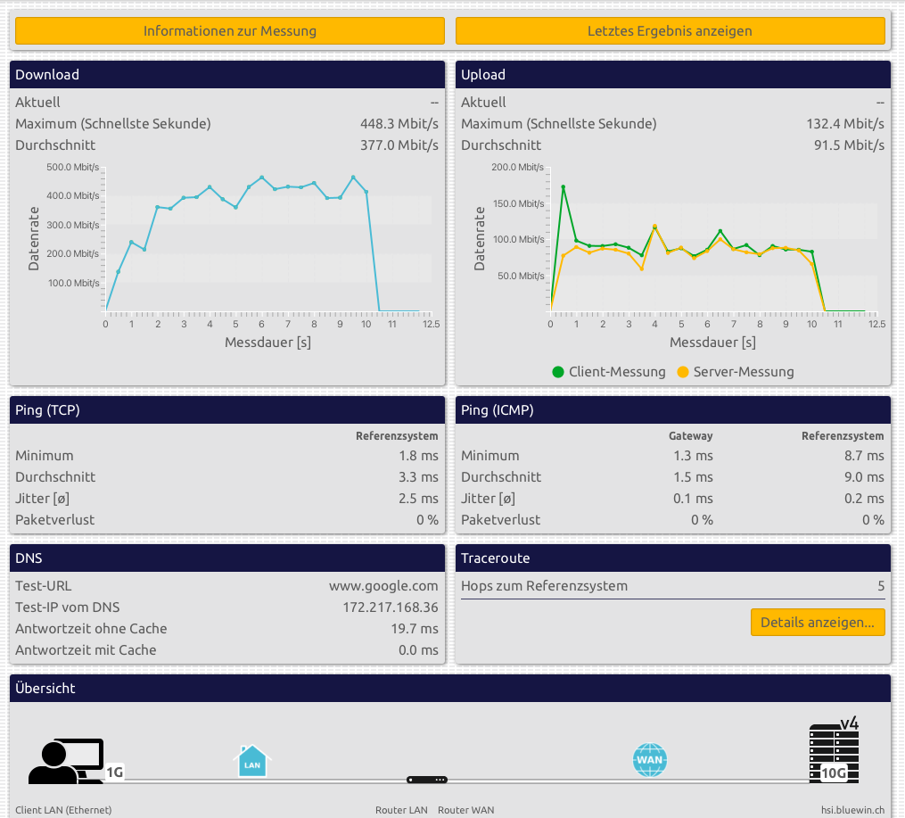This screenshot has height=818, width=905.
Task: Click the TCP ping minimum 1.8 ms
Action: coord(418,456)
